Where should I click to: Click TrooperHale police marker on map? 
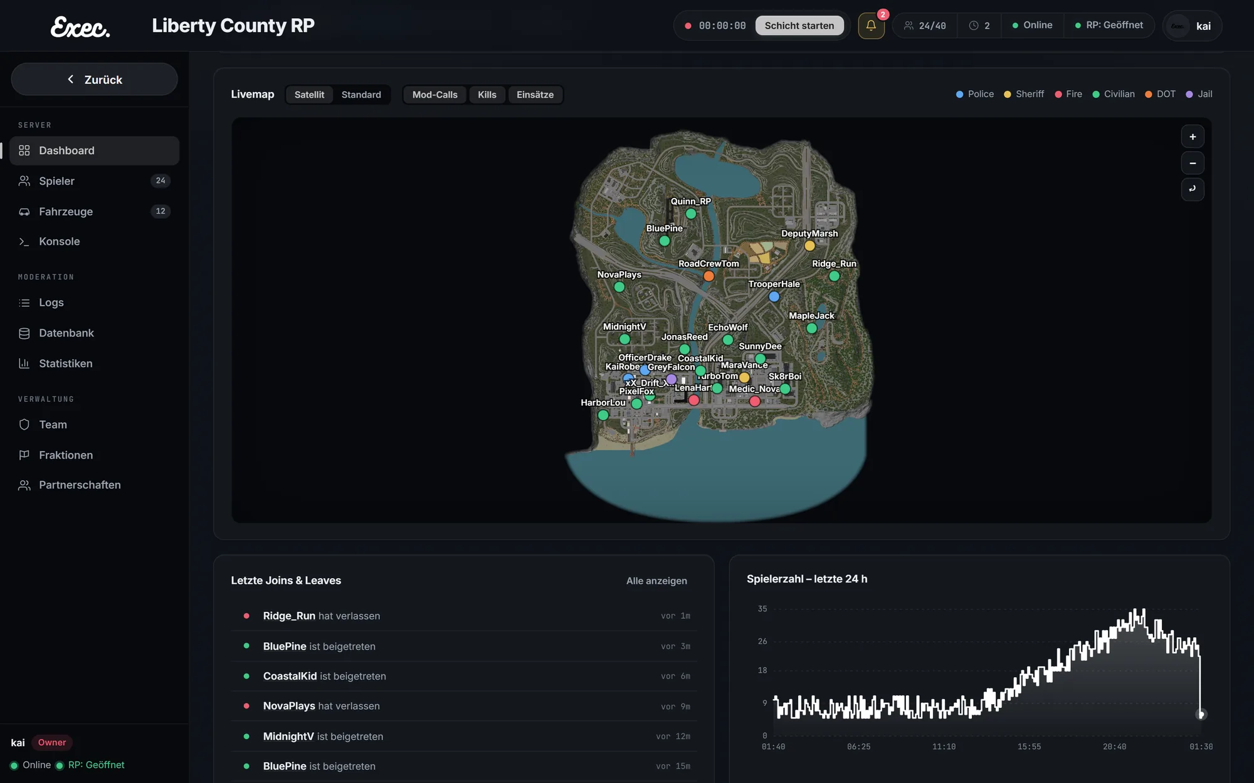pyautogui.click(x=774, y=296)
